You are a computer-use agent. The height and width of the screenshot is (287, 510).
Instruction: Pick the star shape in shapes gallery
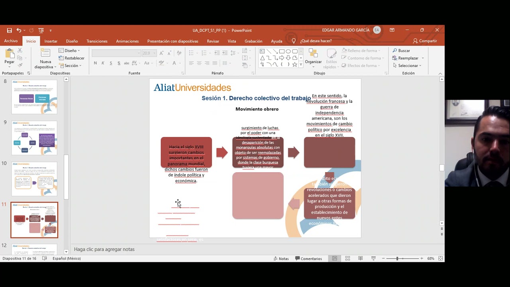point(294,64)
